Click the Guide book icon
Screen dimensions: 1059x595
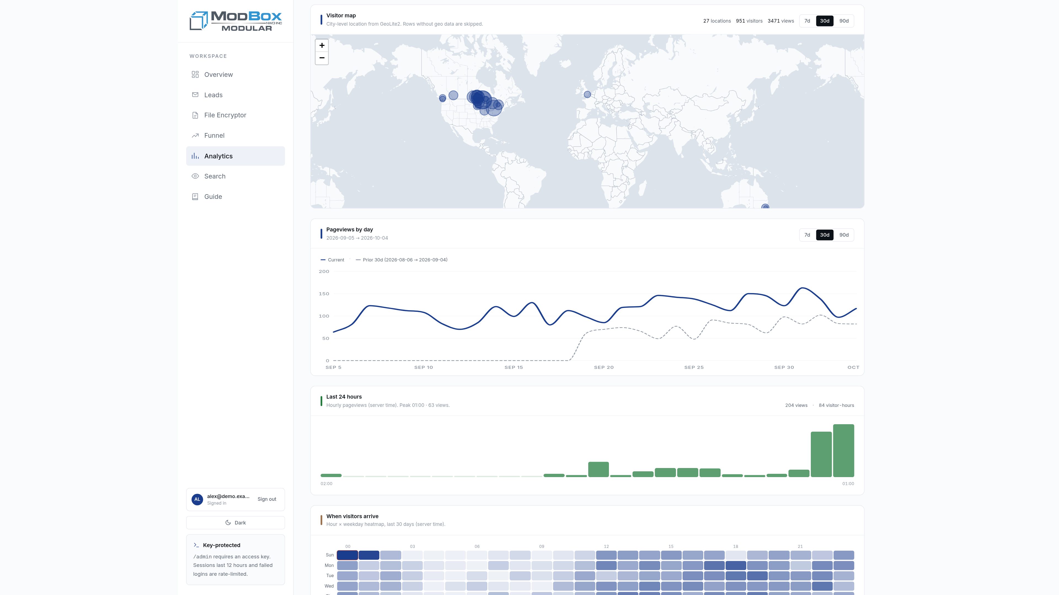pos(195,197)
